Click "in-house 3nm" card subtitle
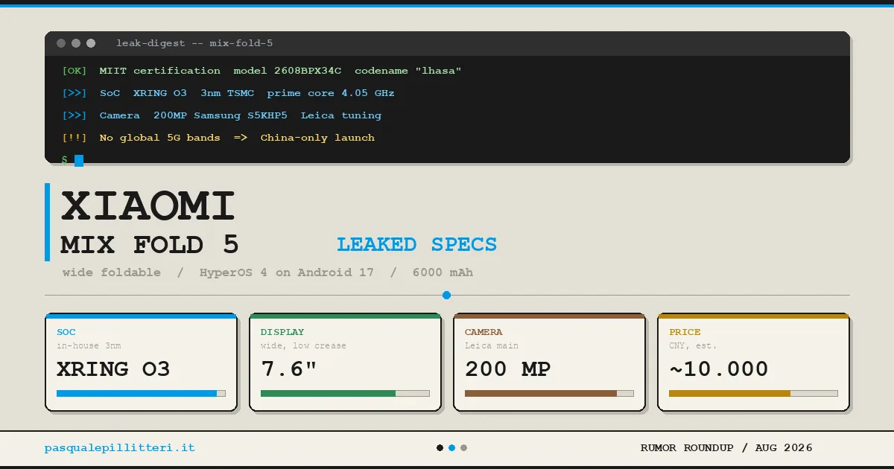This screenshot has width=894, height=469. [x=89, y=345]
